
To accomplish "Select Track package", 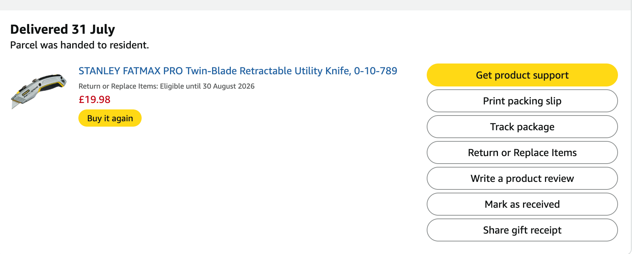I will click(522, 127).
